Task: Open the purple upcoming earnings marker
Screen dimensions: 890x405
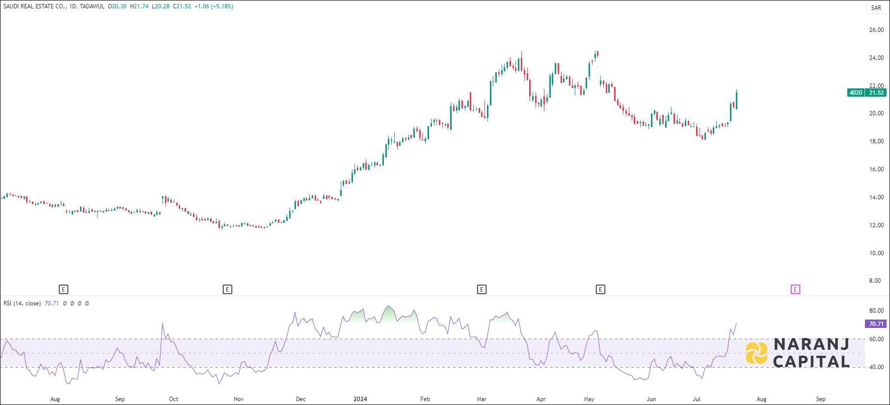Action: tap(795, 290)
